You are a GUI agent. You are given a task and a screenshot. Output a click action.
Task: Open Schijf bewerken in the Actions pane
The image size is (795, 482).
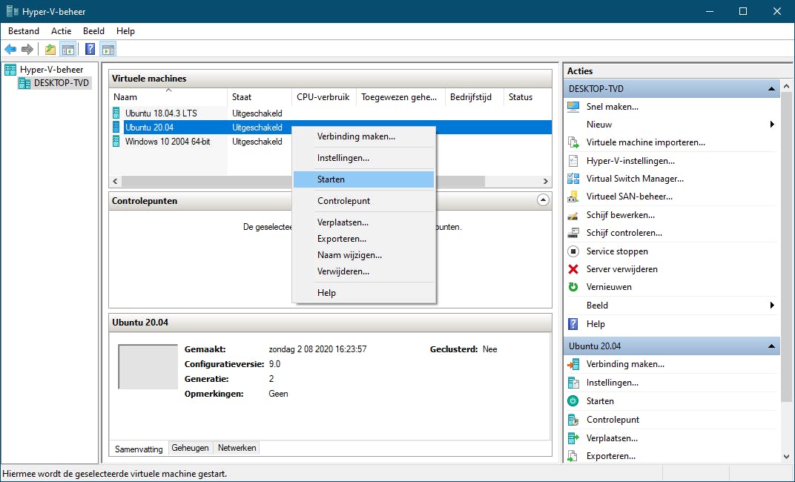click(x=620, y=215)
